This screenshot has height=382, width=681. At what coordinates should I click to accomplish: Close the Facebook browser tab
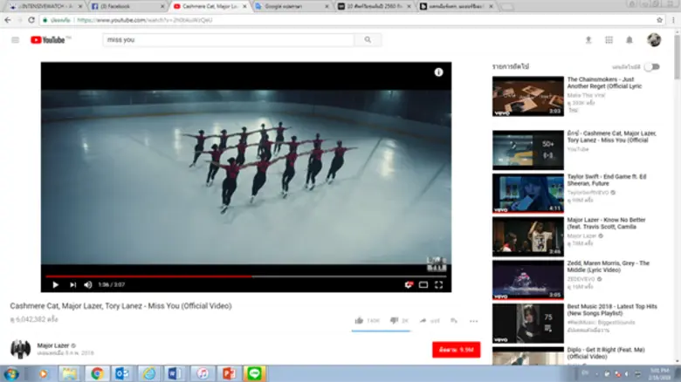tap(162, 6)
